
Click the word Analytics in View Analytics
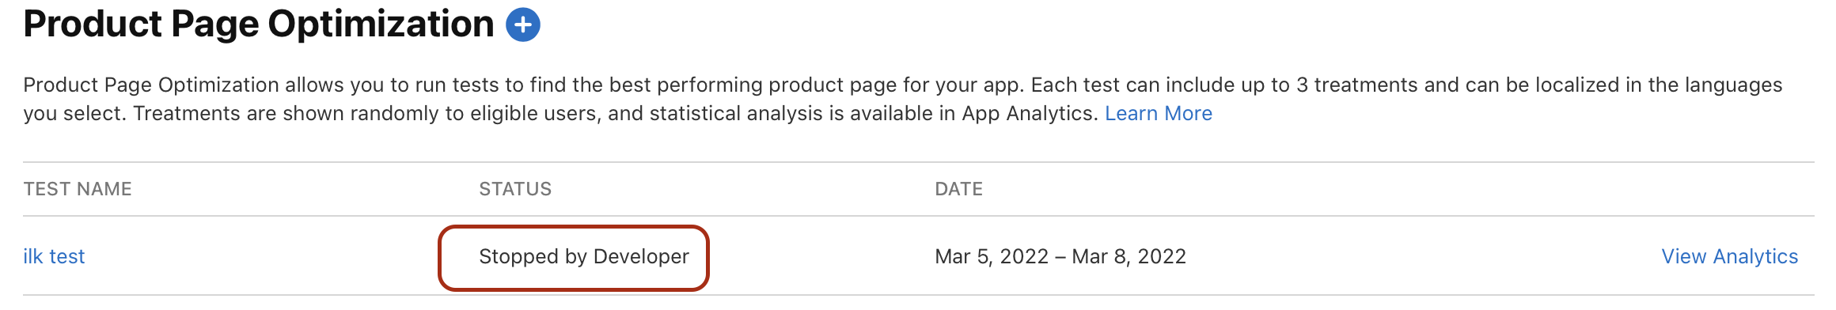pyautogui.click(x=1755, y=256)
